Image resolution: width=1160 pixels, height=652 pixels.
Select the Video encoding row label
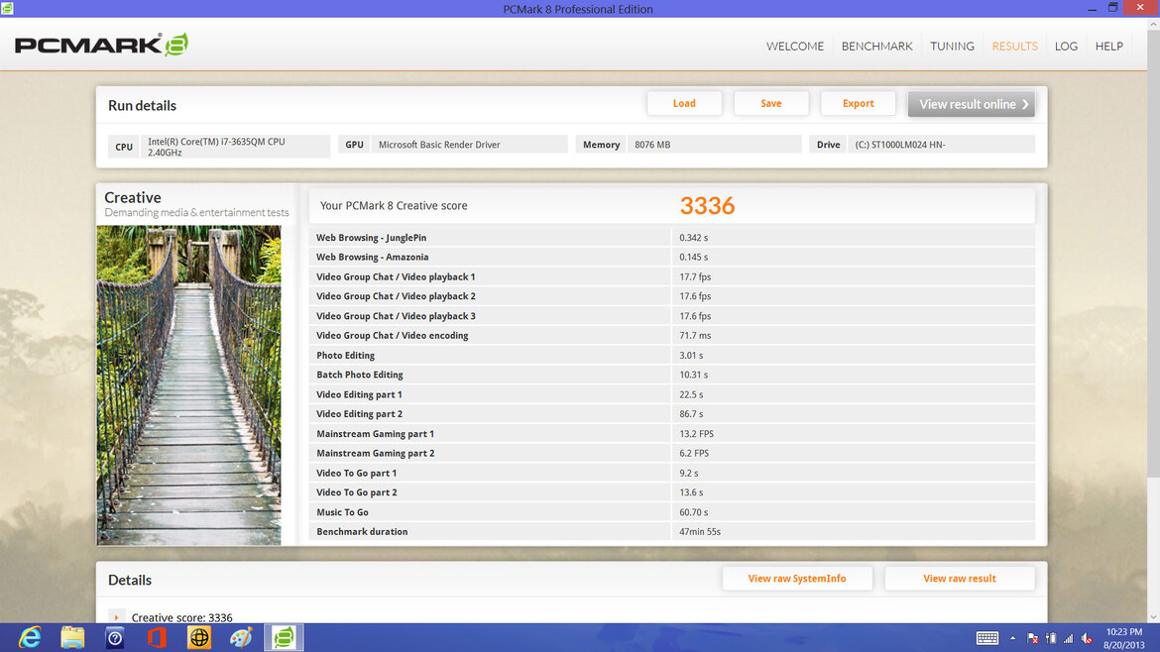tap(392, 336)
